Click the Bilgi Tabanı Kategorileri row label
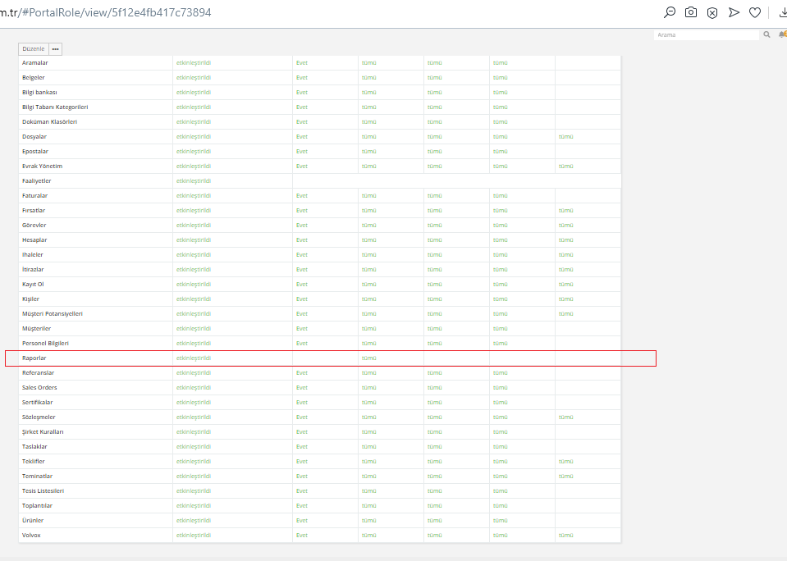 click(55, 107)
